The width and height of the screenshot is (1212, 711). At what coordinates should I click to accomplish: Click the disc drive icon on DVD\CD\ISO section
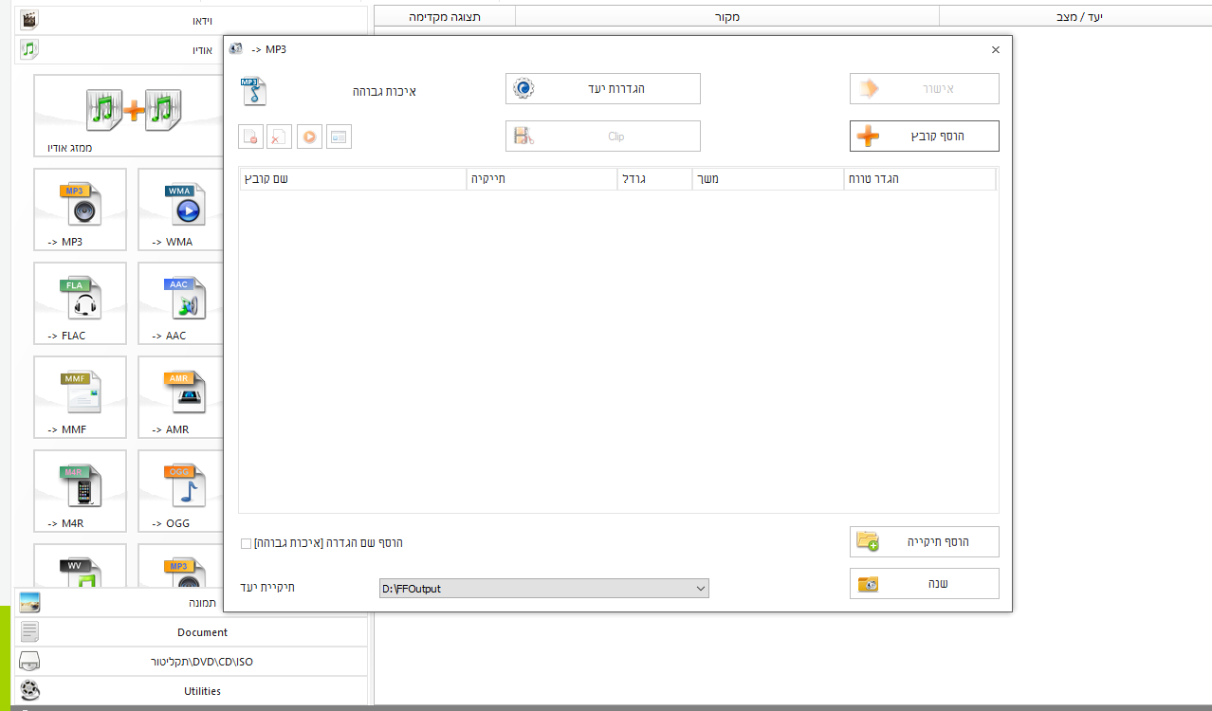coord(30,662)
